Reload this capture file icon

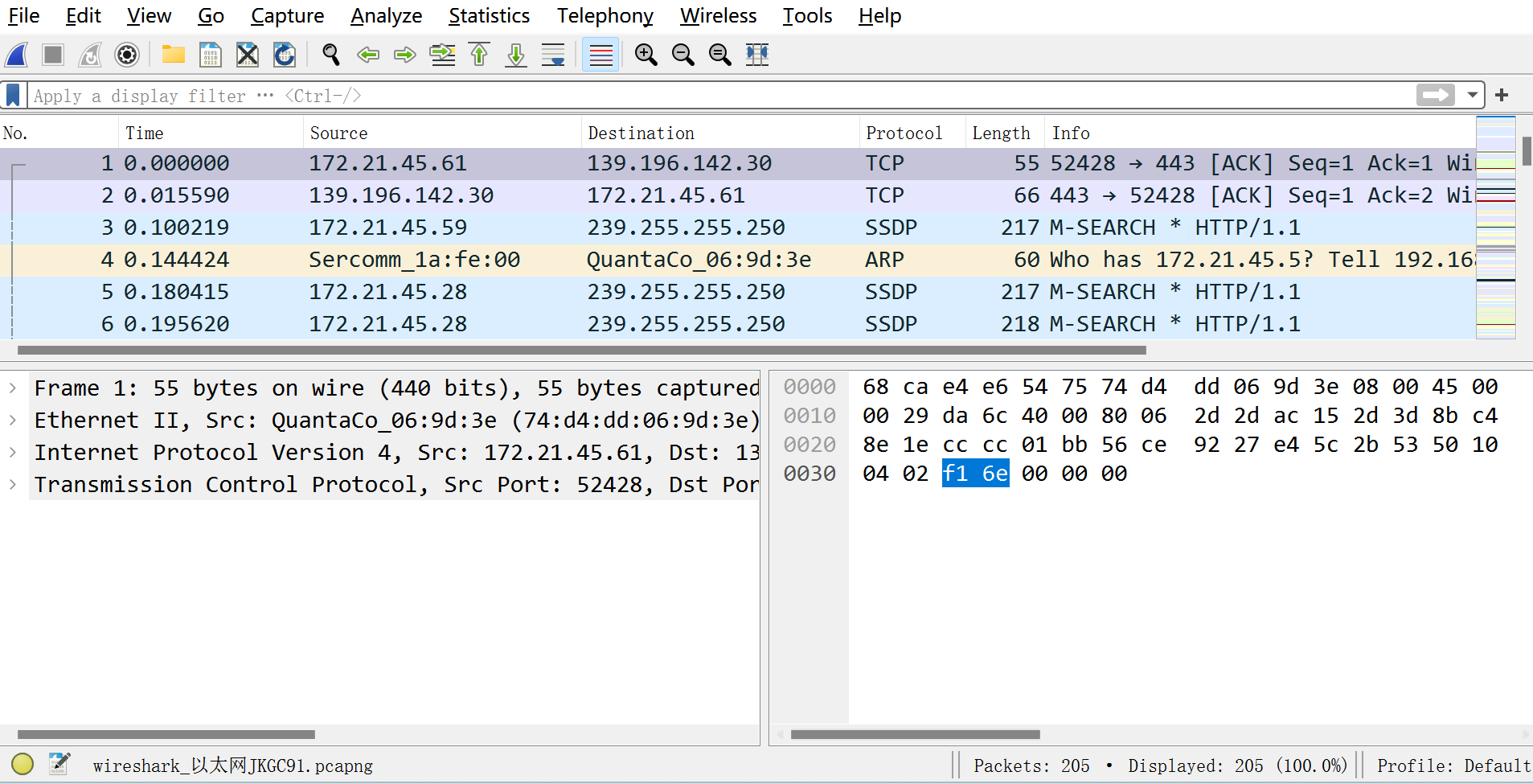point(285,55)
